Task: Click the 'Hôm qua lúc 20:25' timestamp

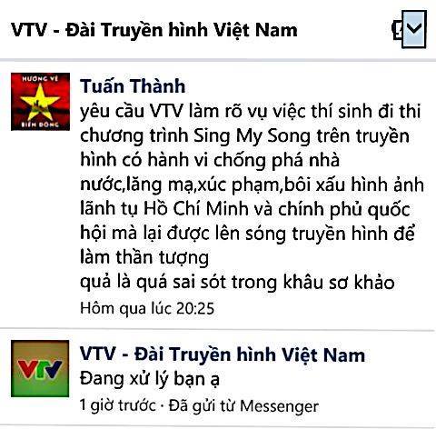Action: [147, 308]
